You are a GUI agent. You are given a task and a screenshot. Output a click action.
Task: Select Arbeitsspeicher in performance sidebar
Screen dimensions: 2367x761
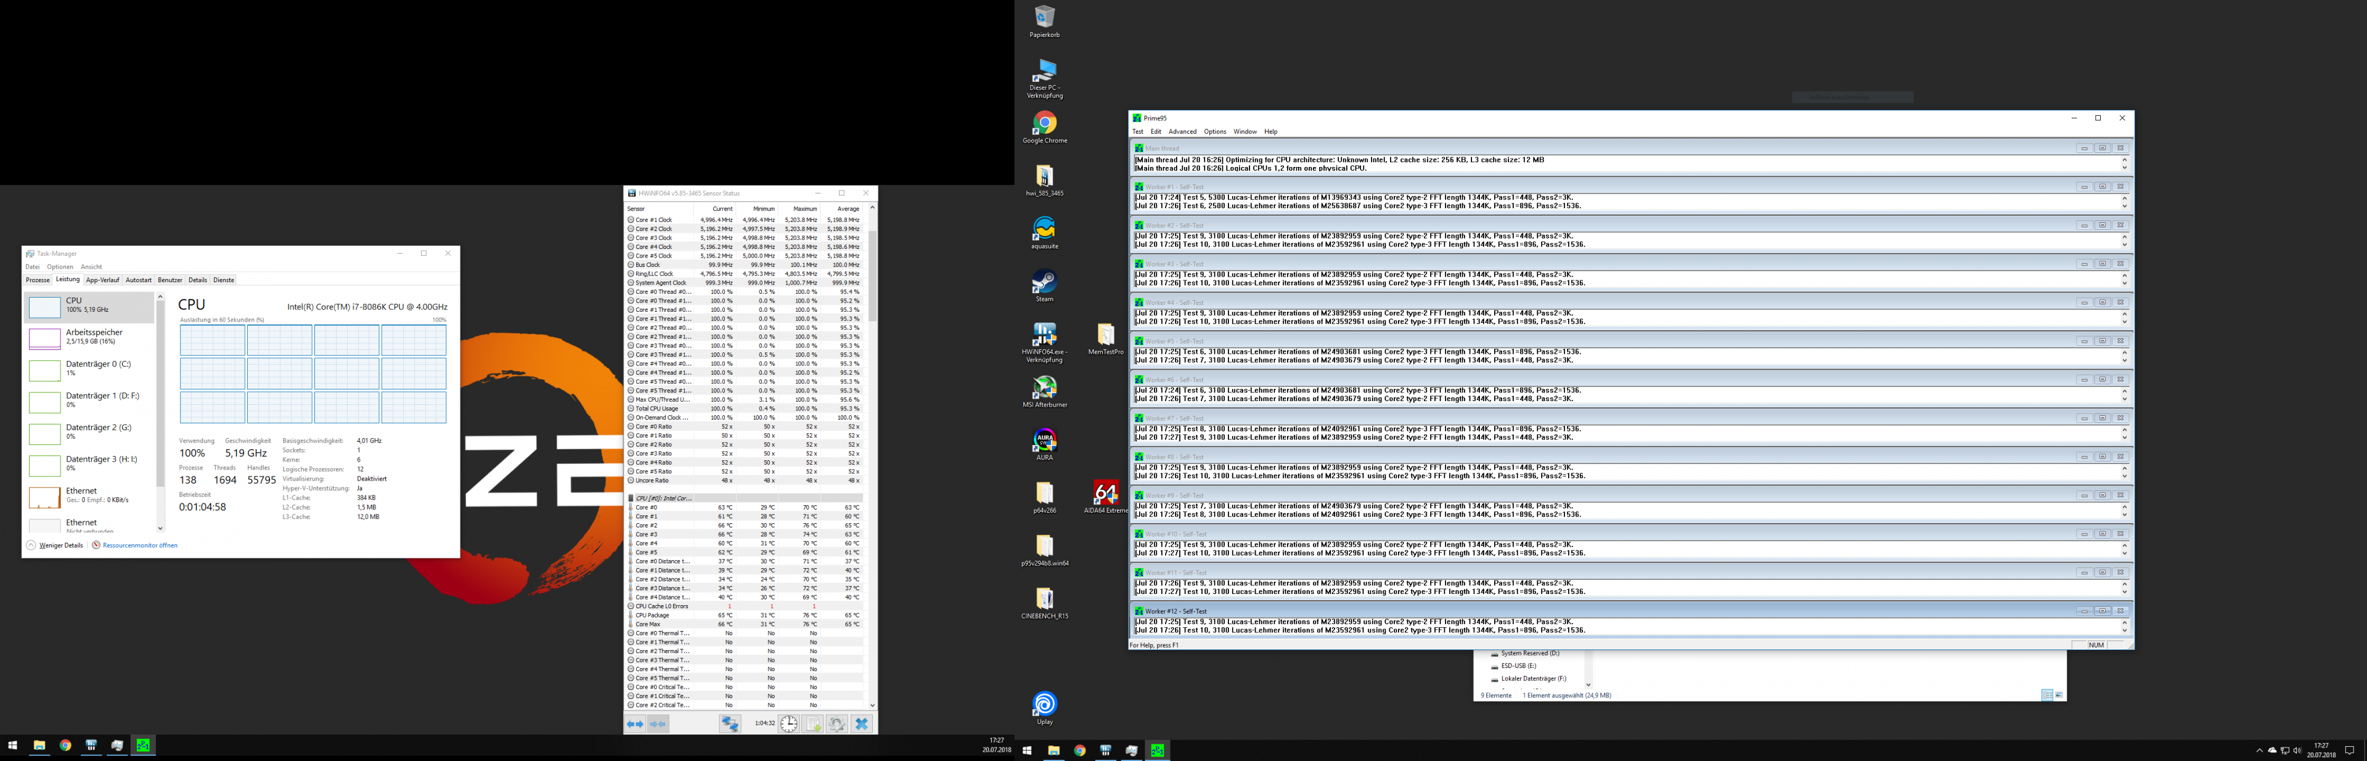92,336
